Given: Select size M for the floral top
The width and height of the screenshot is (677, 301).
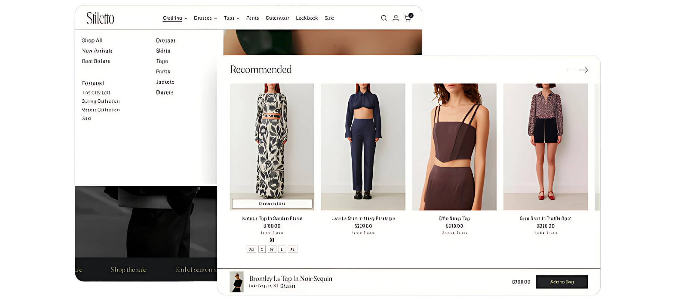Looking at the screenshot, I should [x=272, y=249].
